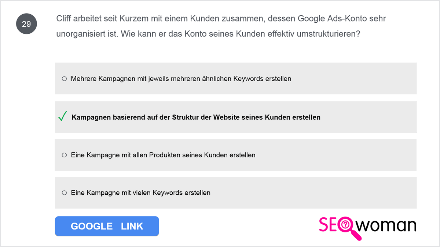Click the gray number 29 badge
Screen dimensions: 440x247
[26, 24]
